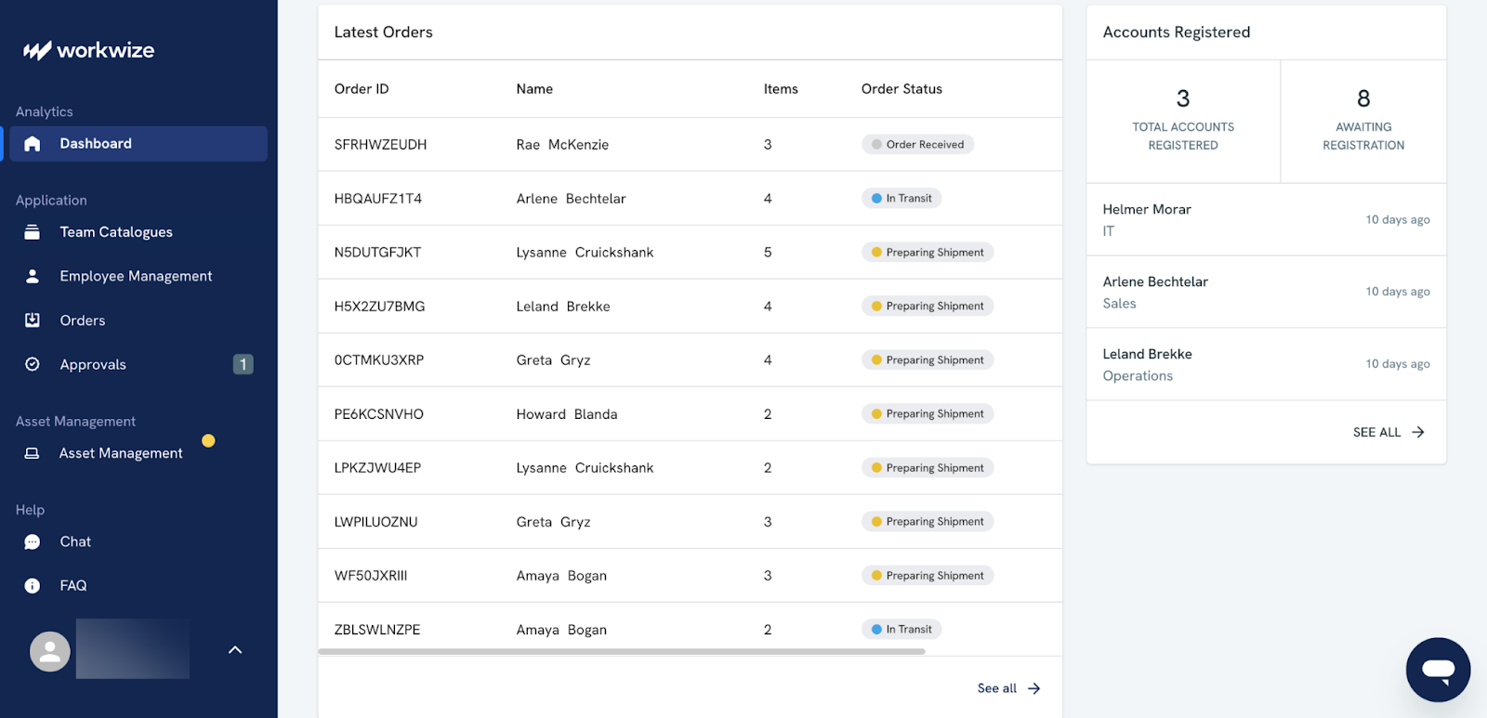Go to Employee Management page
The height and width of the screenshot is (718, 1487).
point(136,277)
